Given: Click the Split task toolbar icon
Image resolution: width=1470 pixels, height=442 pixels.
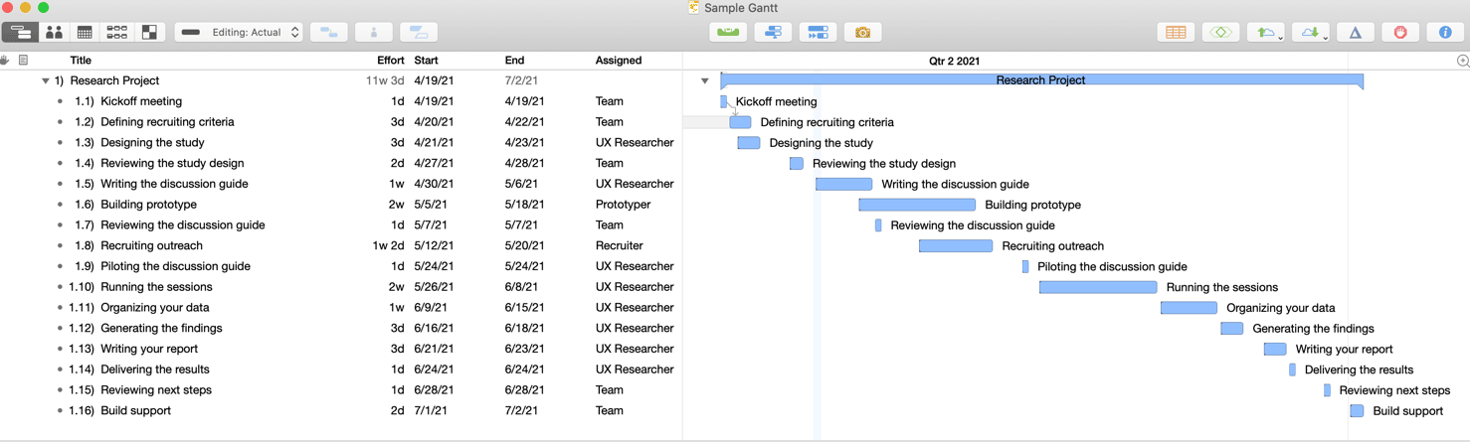Looking at the screenshot, I should pyautogui.click(x=420, y=33).
